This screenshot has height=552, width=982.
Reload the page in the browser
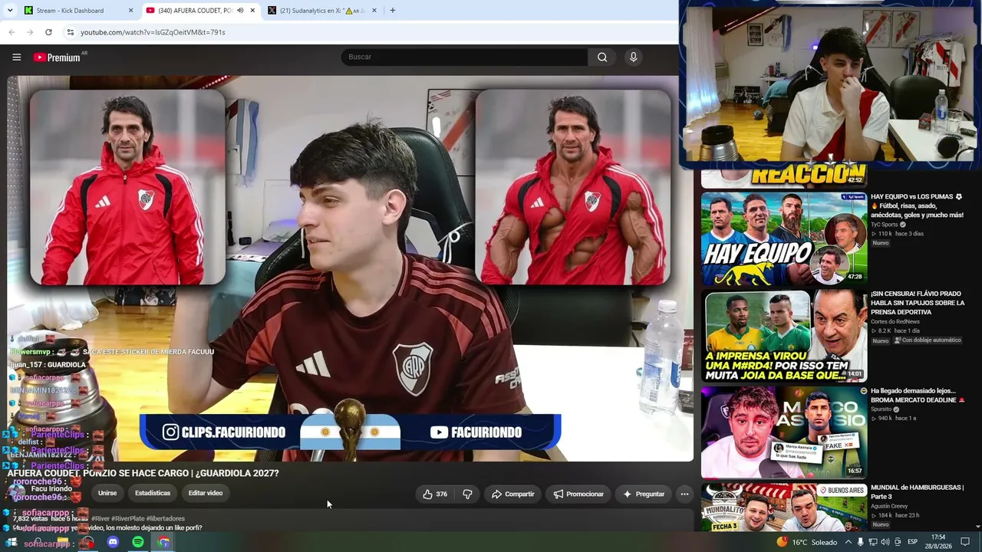(48, 32)
